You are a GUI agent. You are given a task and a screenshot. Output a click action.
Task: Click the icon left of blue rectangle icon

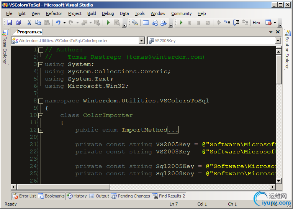tap(135, 23)
